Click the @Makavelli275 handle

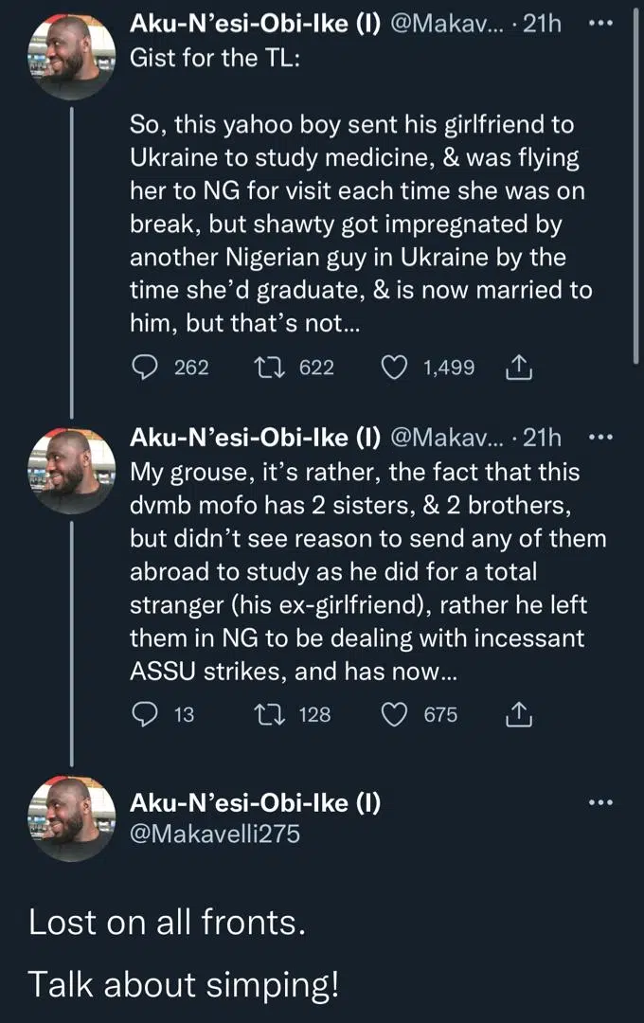(x=219, y=834)
